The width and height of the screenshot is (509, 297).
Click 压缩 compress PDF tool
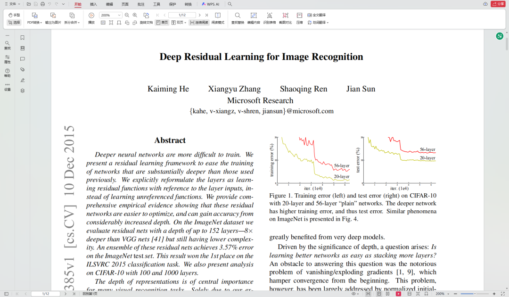[299, 18]
